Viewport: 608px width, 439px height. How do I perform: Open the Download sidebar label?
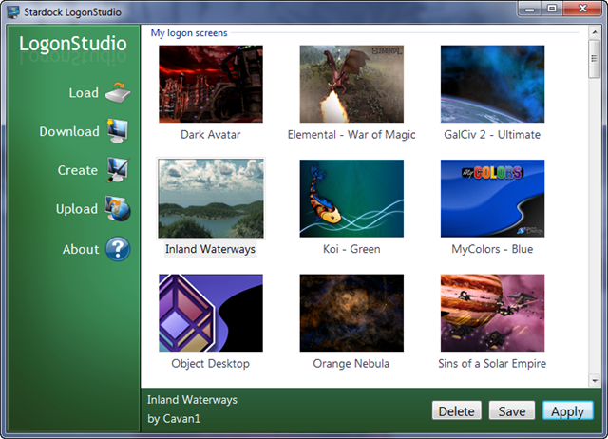point(69,131)
